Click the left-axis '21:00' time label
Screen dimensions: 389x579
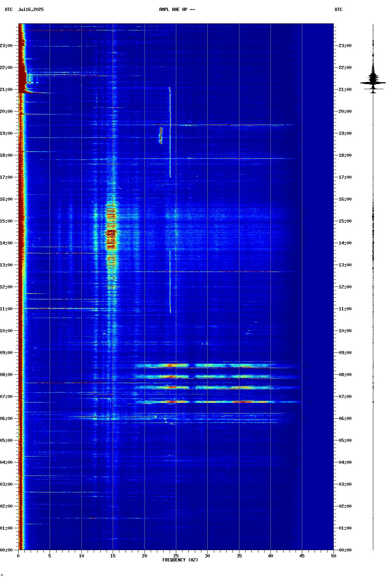coord(6,90)
